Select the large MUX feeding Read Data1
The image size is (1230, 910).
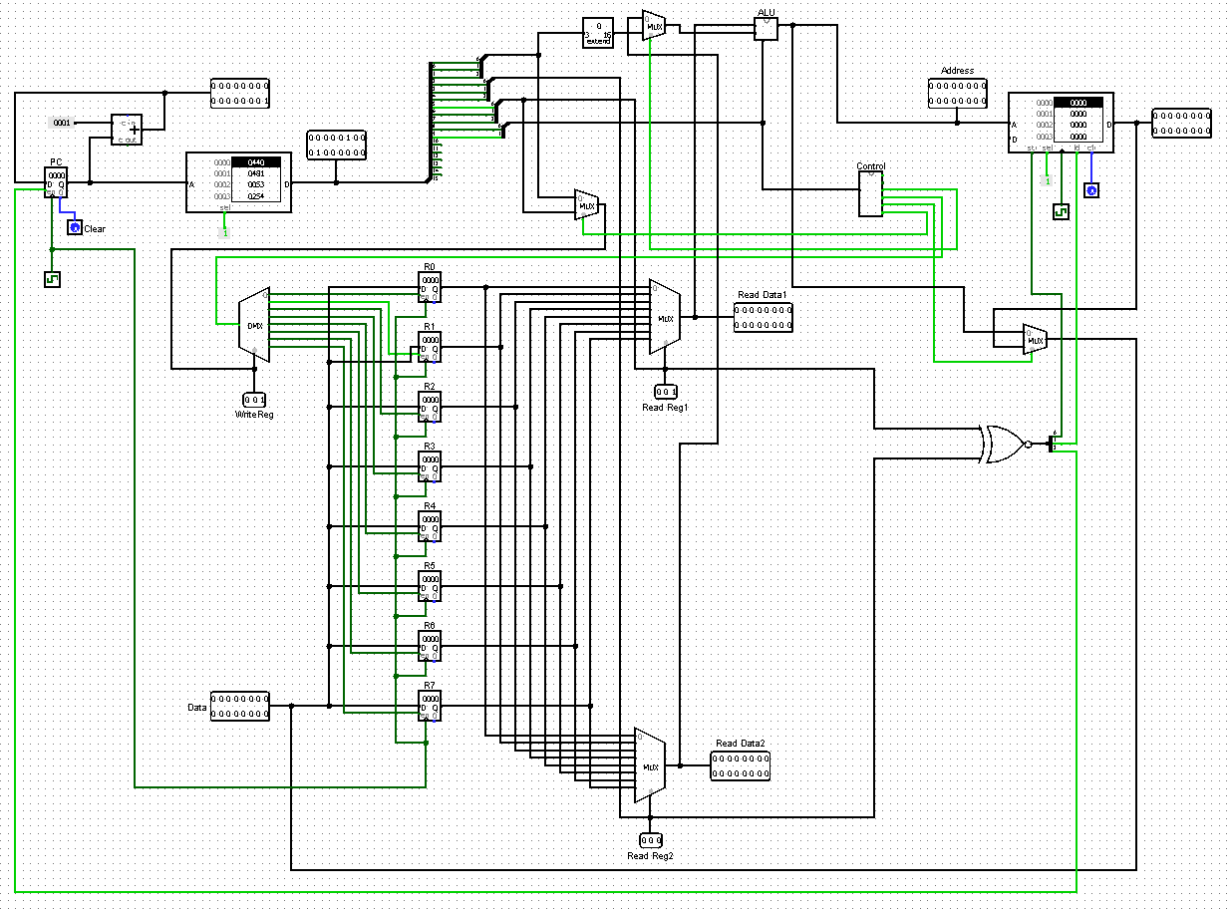664,317
